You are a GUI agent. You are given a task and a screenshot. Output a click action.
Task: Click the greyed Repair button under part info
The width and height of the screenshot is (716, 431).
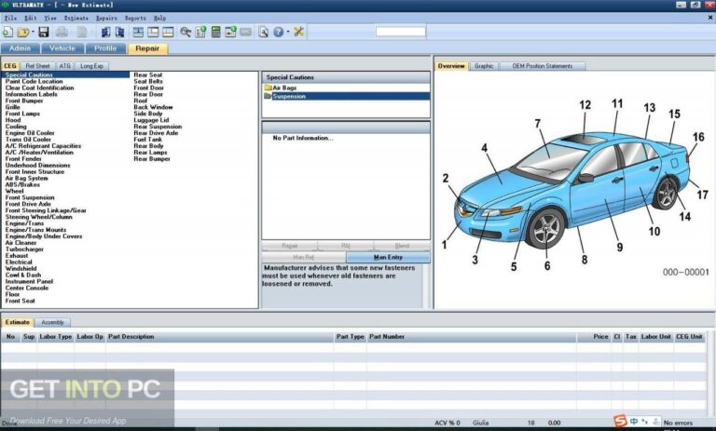coord(290,246)
